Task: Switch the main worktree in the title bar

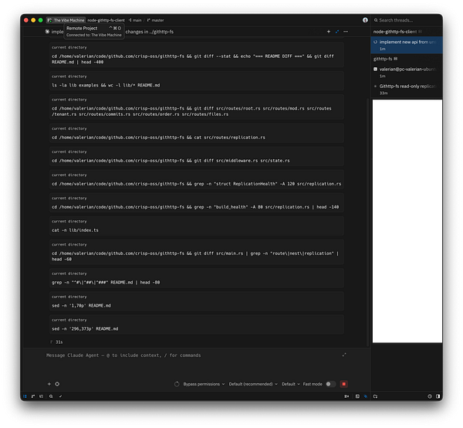Action: (135, 20)
